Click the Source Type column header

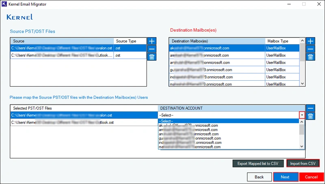pos(130,41)
